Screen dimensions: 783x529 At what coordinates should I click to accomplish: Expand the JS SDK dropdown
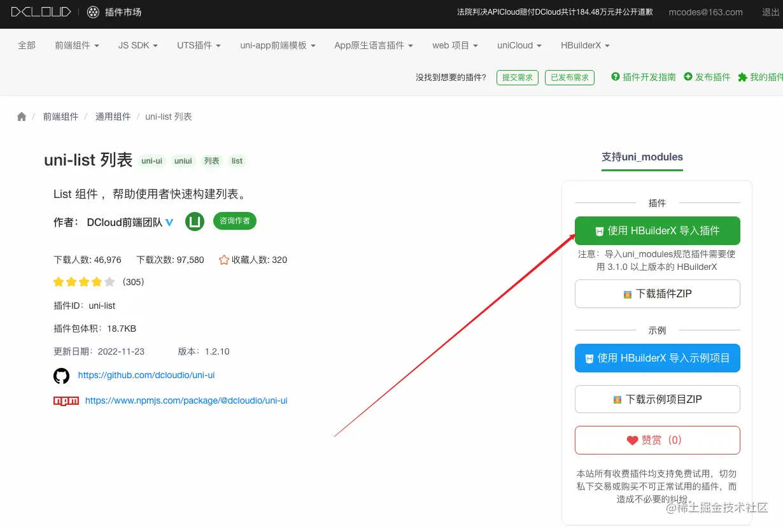point(138,45)
